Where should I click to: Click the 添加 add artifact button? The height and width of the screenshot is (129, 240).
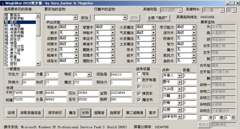click(85, 18)
